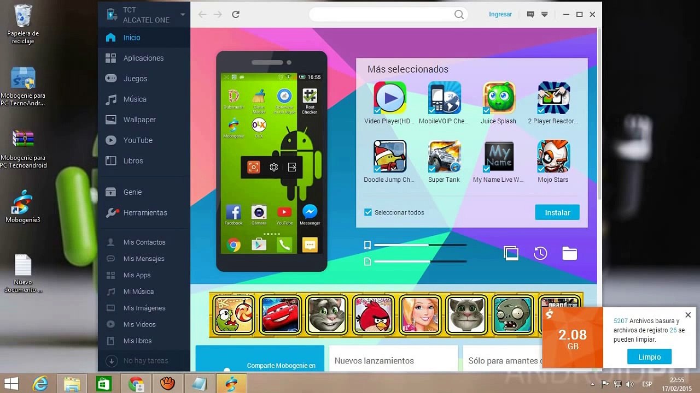The image size is (700, 393).
Task: Open Herramientas tools section
Action: 144,213
